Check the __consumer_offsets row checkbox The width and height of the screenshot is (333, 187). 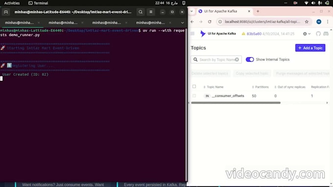click(x=194, y=96)
